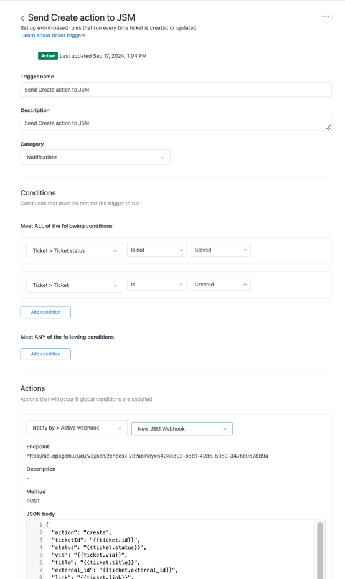Open the Learn about ticket triggers link

coord(53,35)
